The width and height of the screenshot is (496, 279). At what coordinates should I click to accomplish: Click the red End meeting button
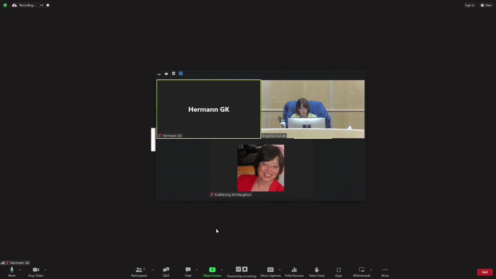(x=484, y=272)
